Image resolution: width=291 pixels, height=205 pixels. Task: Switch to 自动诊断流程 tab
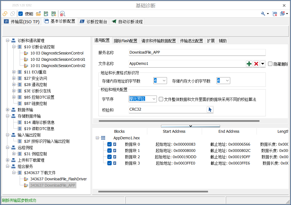tap(127, 22)
